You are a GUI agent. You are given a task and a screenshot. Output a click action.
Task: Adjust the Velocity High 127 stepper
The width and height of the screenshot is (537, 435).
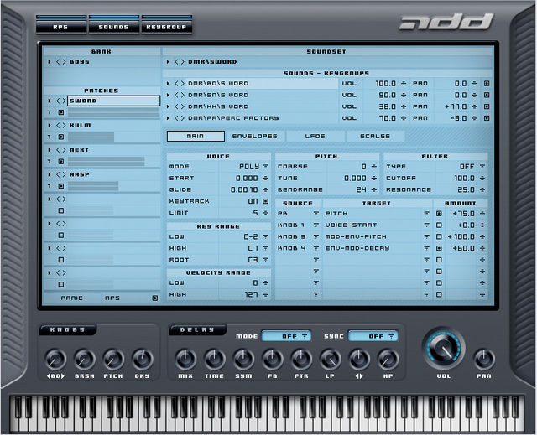[x=265, y=295]
